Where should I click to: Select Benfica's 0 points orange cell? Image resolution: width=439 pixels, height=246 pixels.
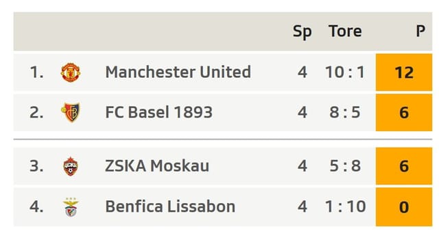(x=404, y=206)
